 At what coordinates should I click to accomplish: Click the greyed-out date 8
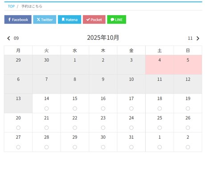pyautogui.click(x=75, y=84)
